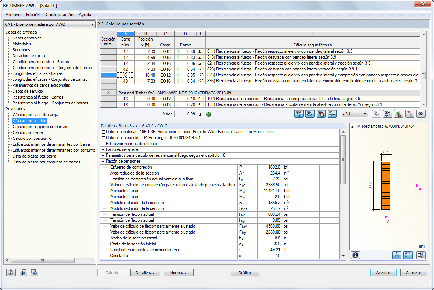Select Cálculo por posición x

[31, 138]
